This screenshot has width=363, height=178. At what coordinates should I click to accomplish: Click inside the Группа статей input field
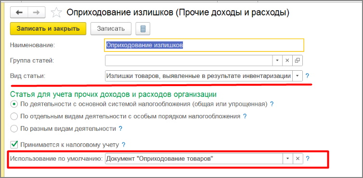pos(189,61)
